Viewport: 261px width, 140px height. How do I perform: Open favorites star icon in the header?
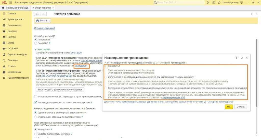[x=219, y=3]
